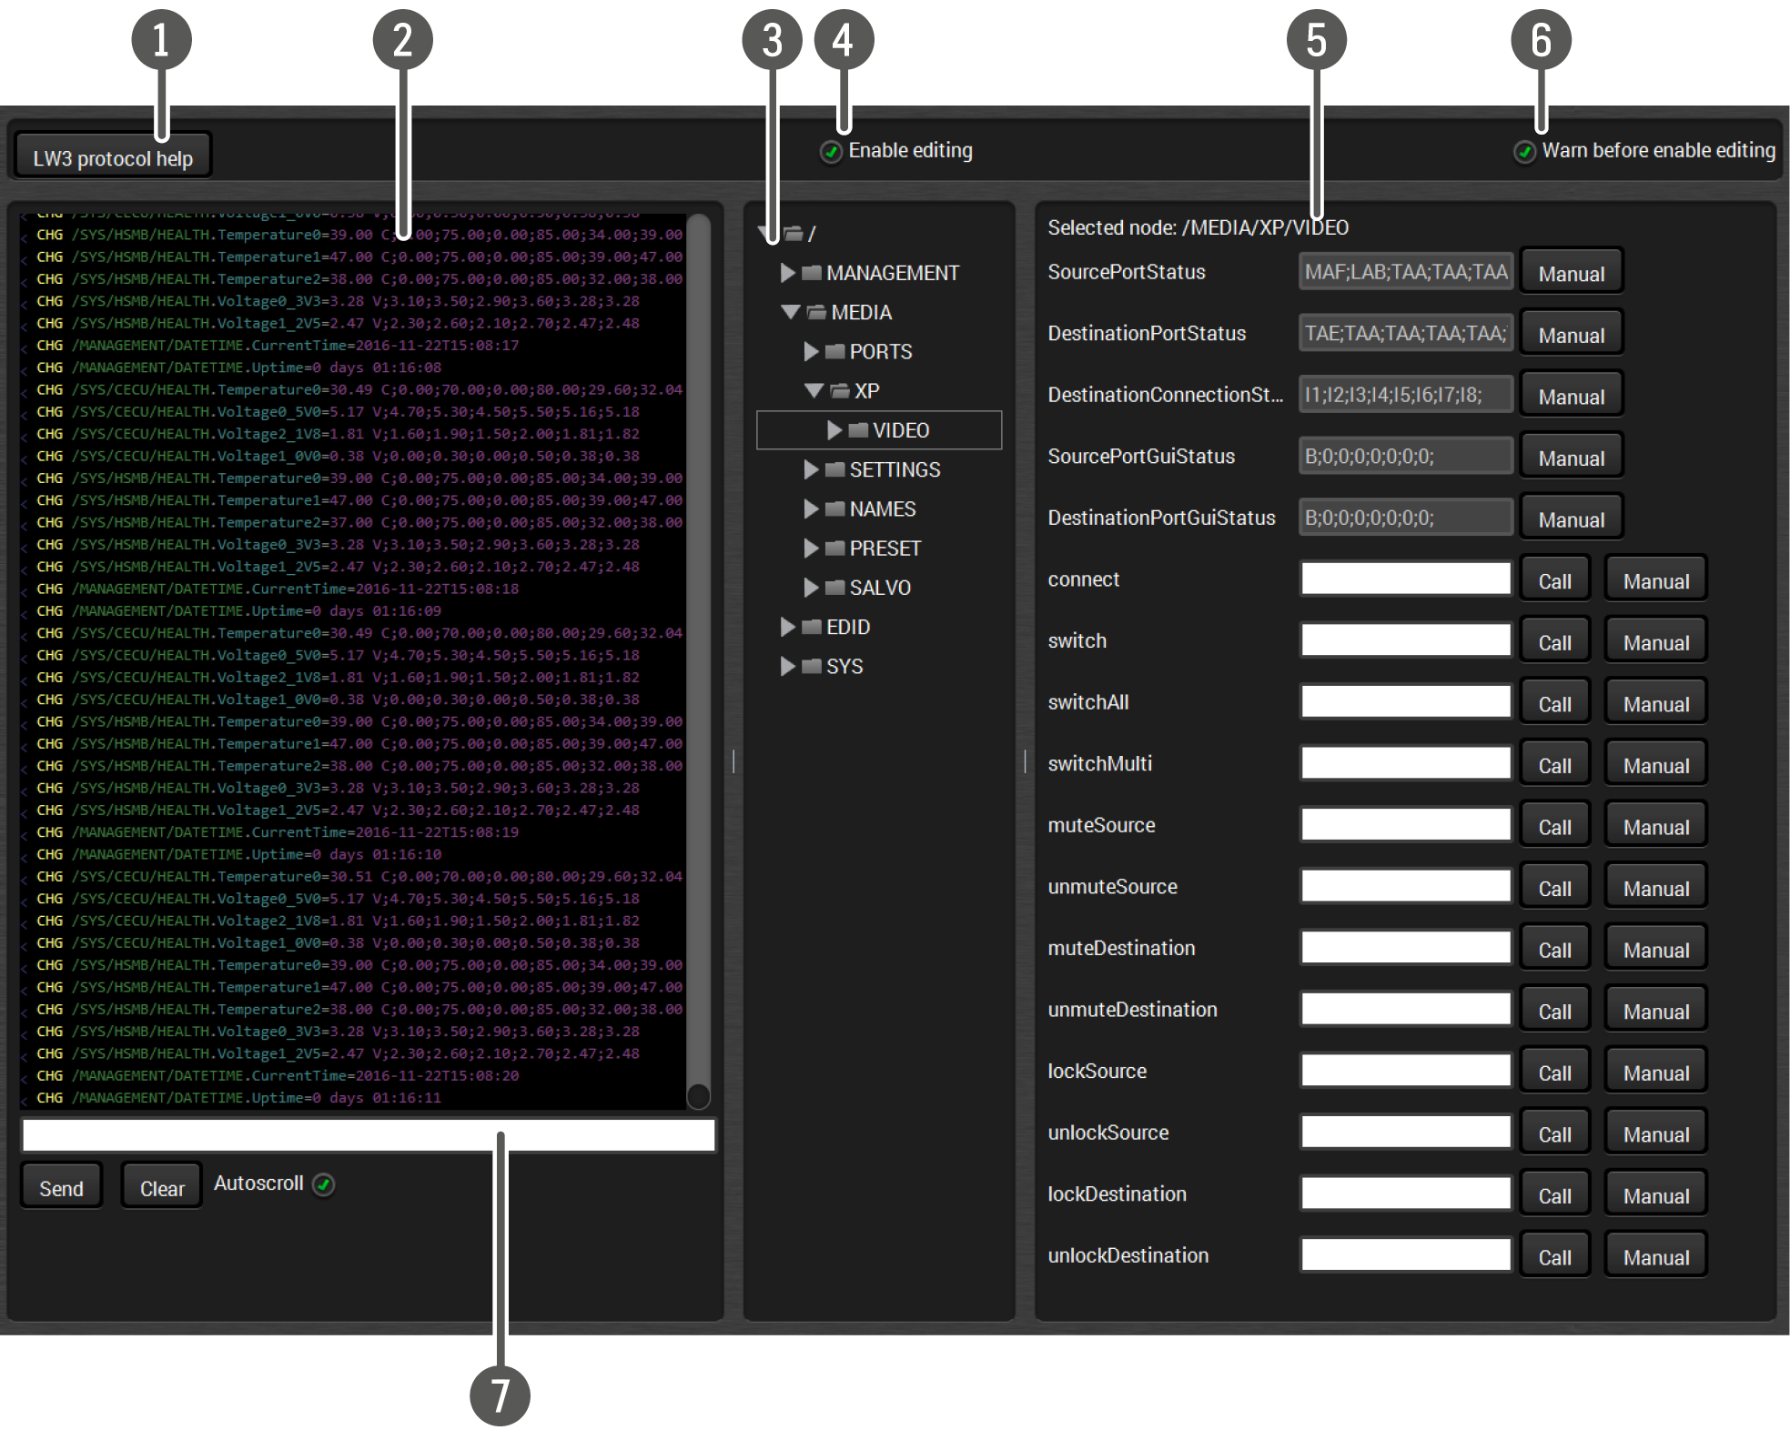Expand the EDID node triangle

pos(788,627)
